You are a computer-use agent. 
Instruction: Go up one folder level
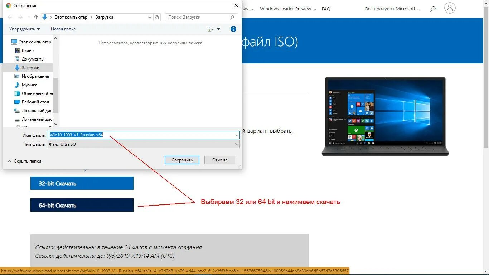pos(36,17)
